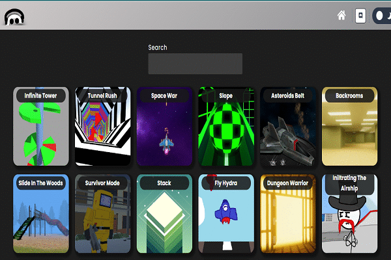The height and width of the screenshot is (260, 391).
Task: Click the Space War title label
Action: [164, 96]
